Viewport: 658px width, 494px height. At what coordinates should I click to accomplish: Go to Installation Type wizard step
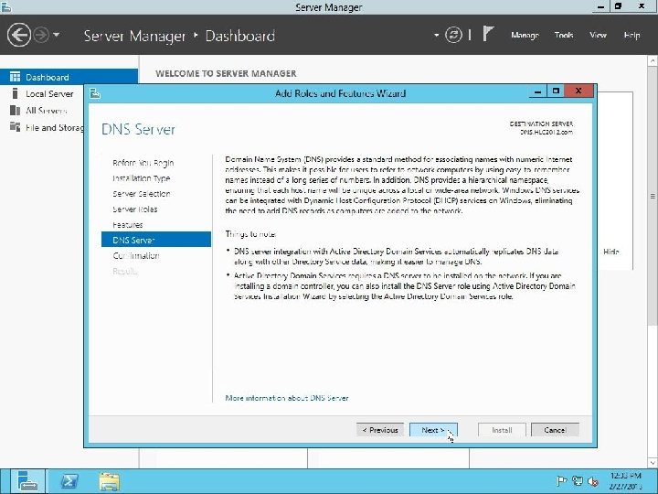[142, 178]
